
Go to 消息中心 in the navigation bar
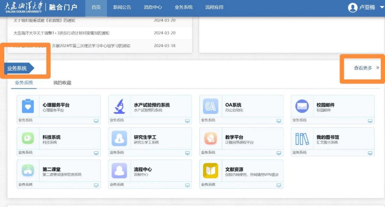pos(153,7)
